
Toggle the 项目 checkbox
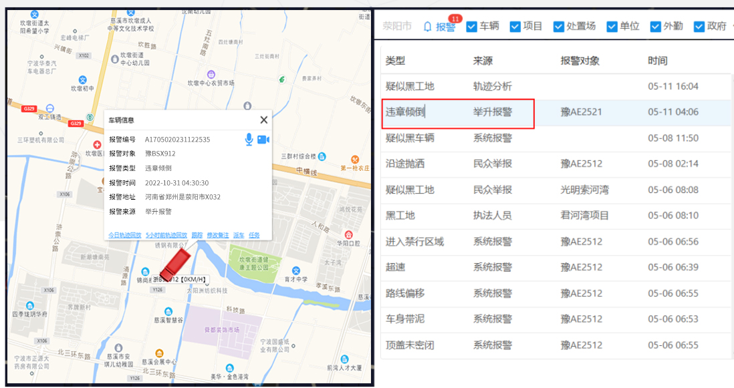coord(515,27)
